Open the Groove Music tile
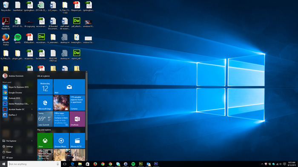 (x=61, y=141)
